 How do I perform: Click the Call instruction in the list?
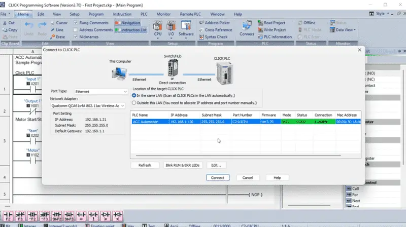tap(353, 188)
